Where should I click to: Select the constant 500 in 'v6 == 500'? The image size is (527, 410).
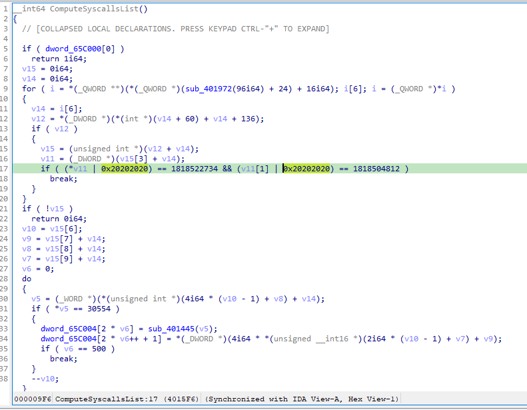point(99,349)
